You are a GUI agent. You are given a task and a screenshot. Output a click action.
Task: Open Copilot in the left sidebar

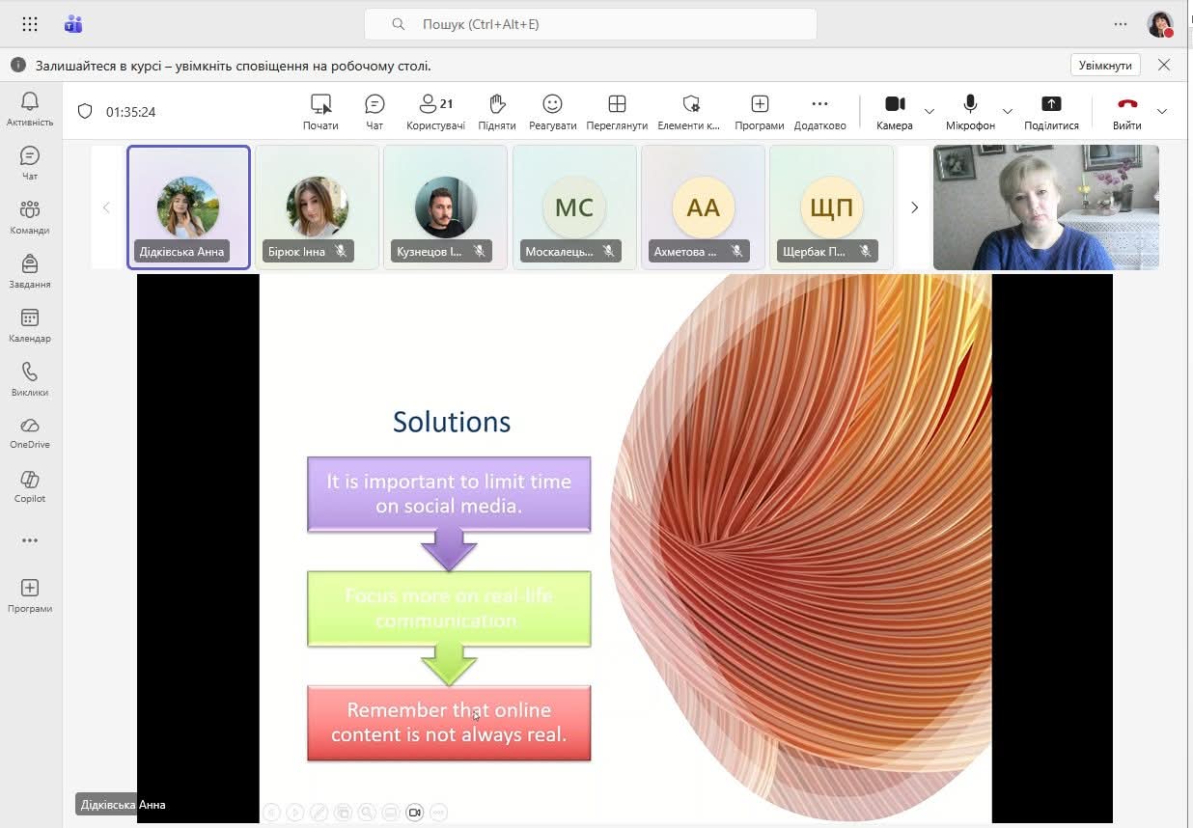[30, 486]
